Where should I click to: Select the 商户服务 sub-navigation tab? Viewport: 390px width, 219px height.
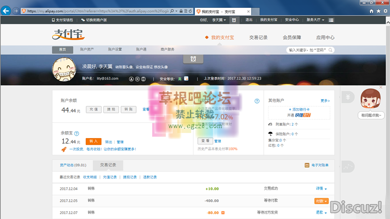[x=167, y=50]
